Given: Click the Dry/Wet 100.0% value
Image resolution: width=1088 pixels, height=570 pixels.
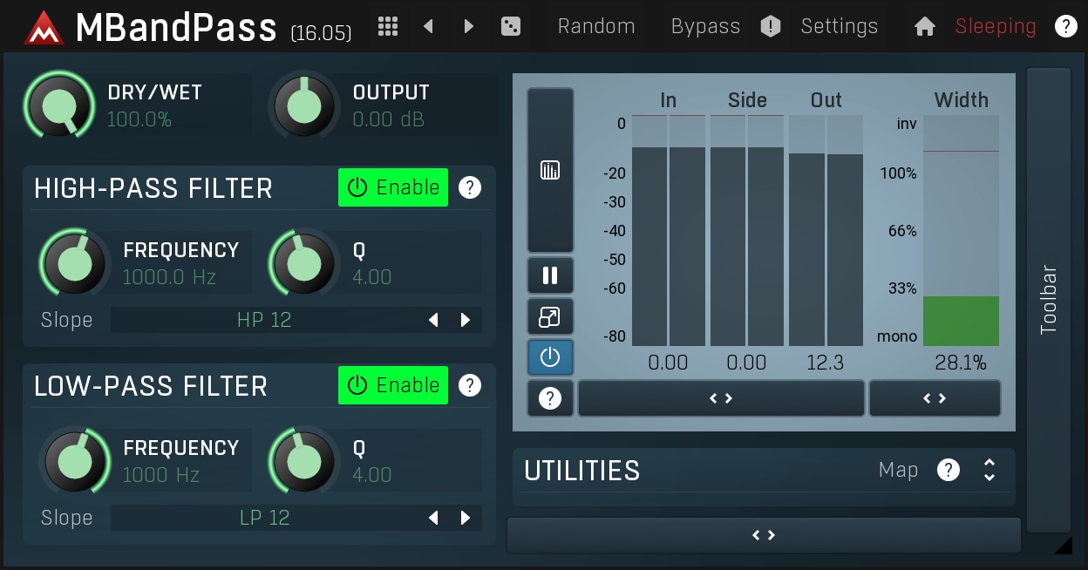Looking at the screenshot, I should [x=139, y=119].
